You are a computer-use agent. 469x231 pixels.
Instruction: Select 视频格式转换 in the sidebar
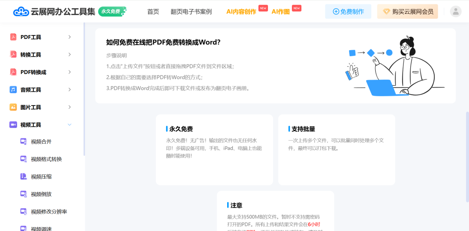click(46, 159)
